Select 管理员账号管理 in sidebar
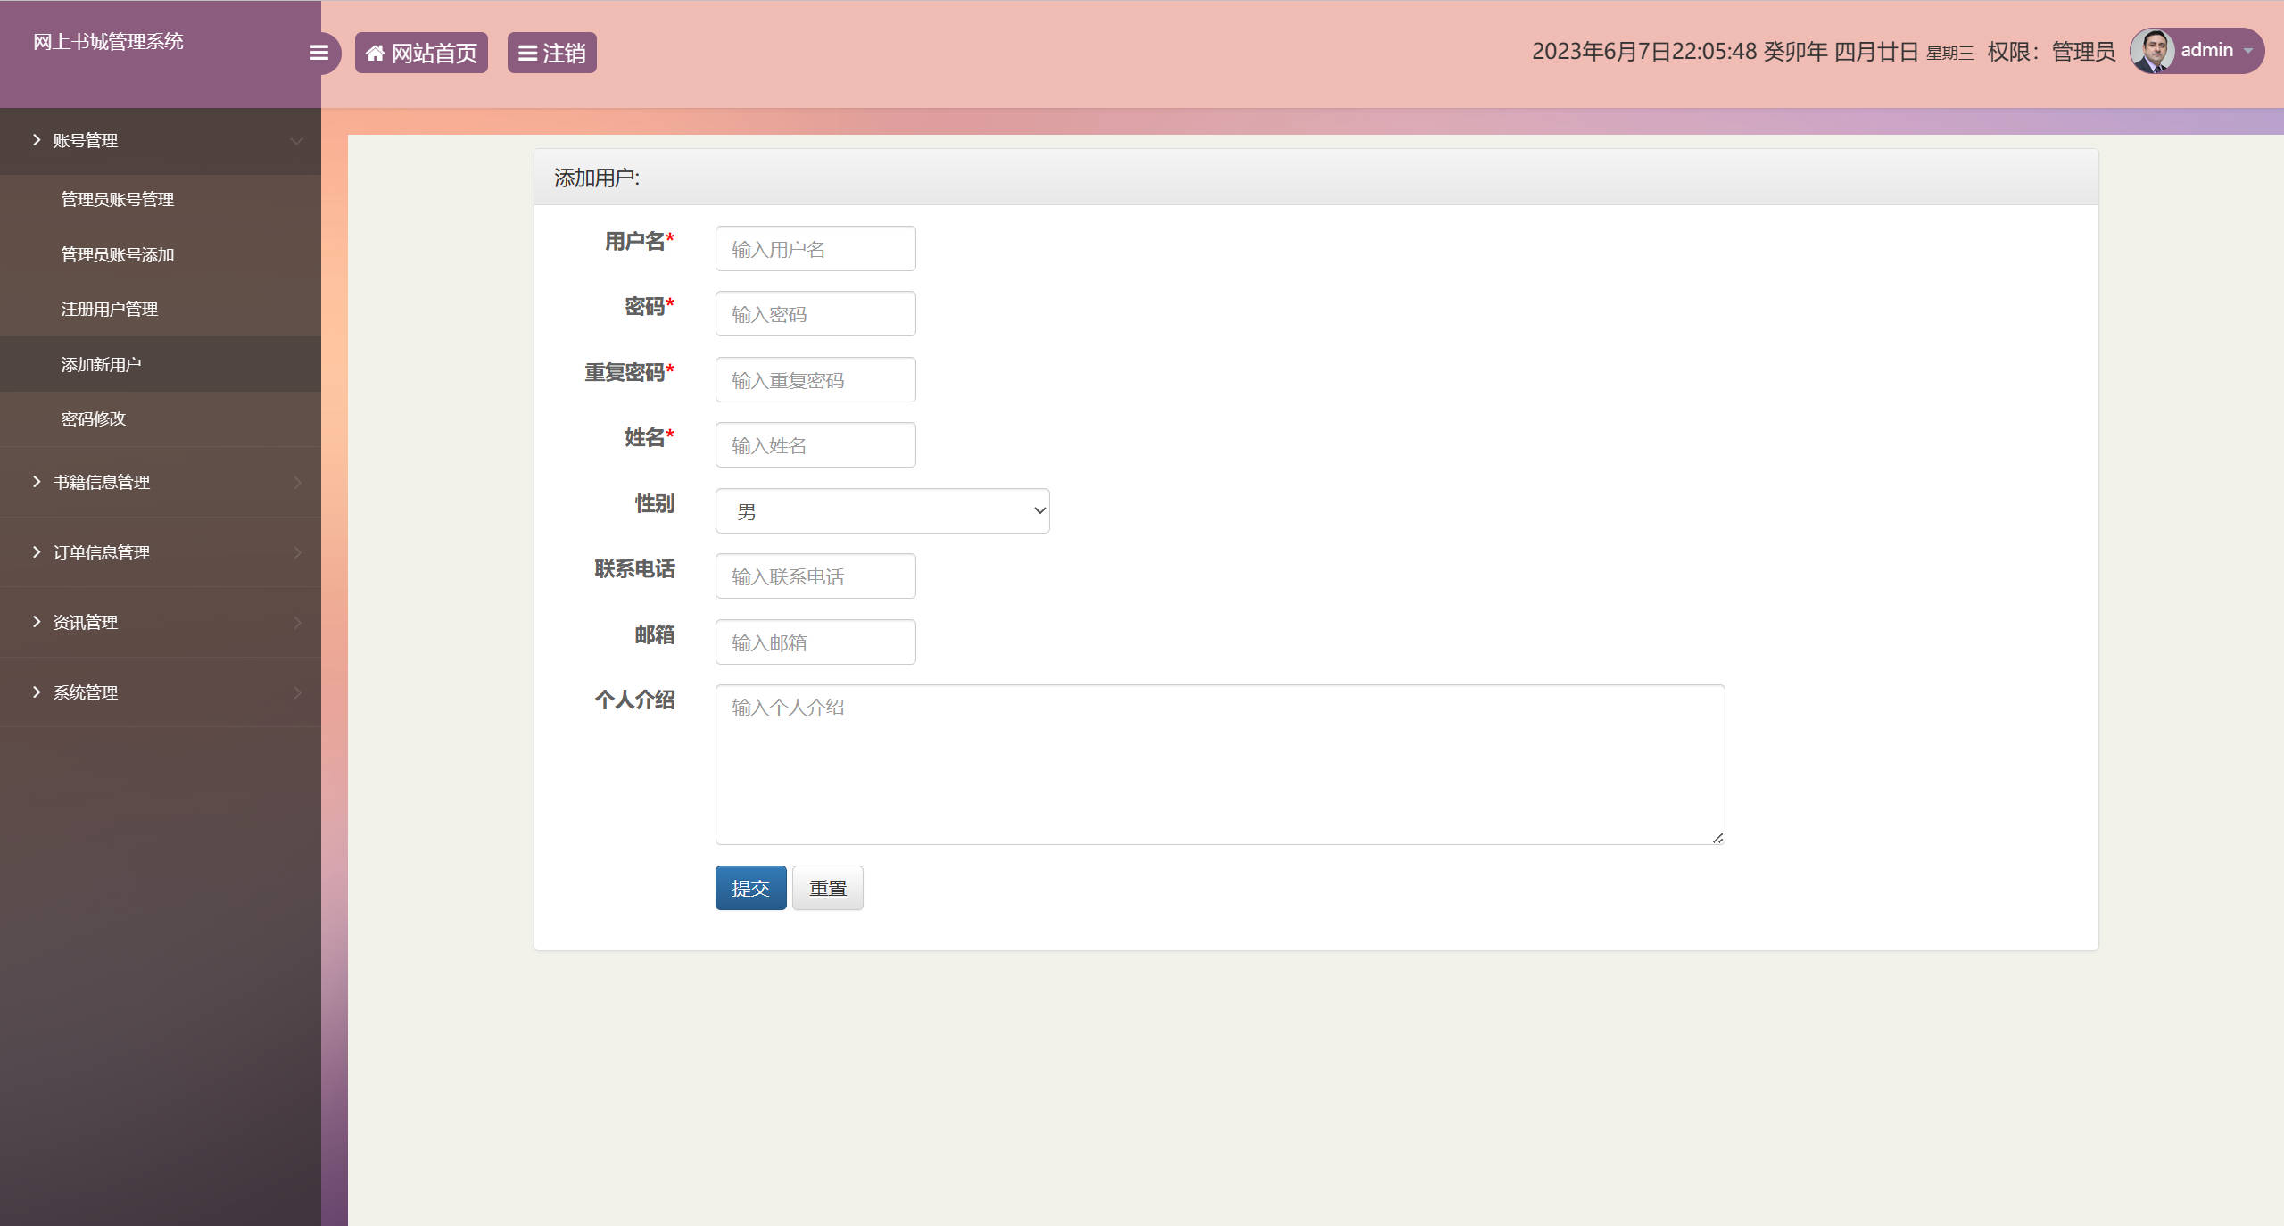The image size is (2284, 1226). click(116, 199)
